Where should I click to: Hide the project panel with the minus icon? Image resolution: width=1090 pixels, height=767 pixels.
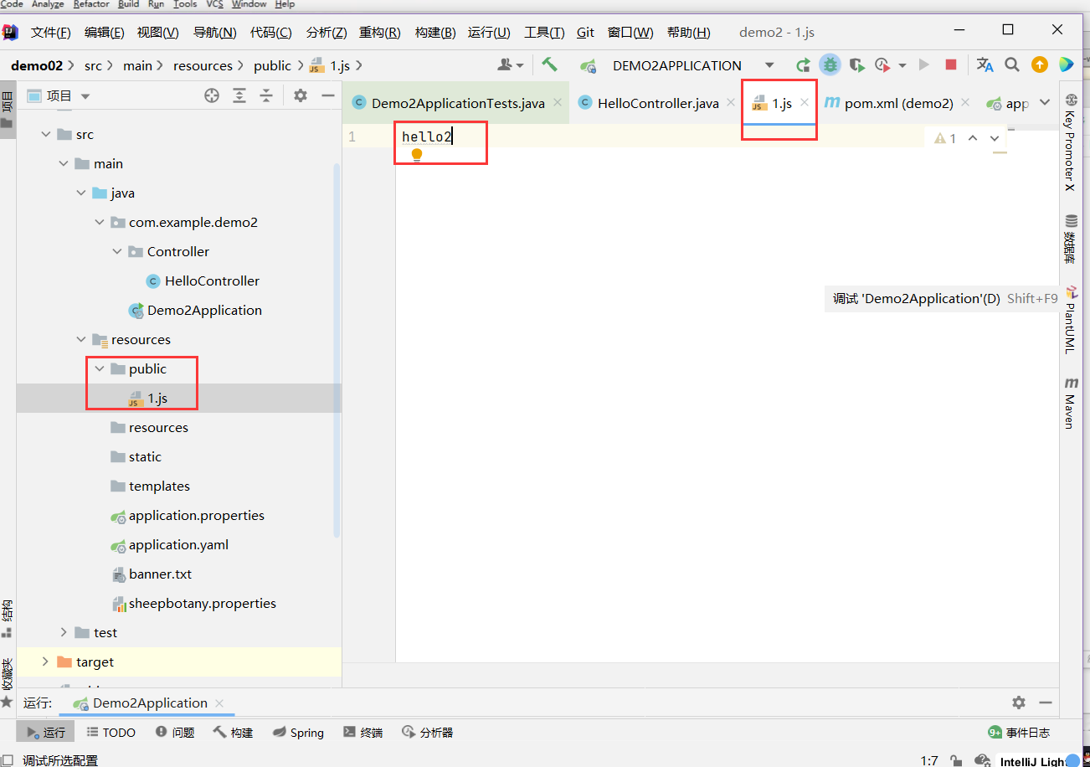(328, 95)
